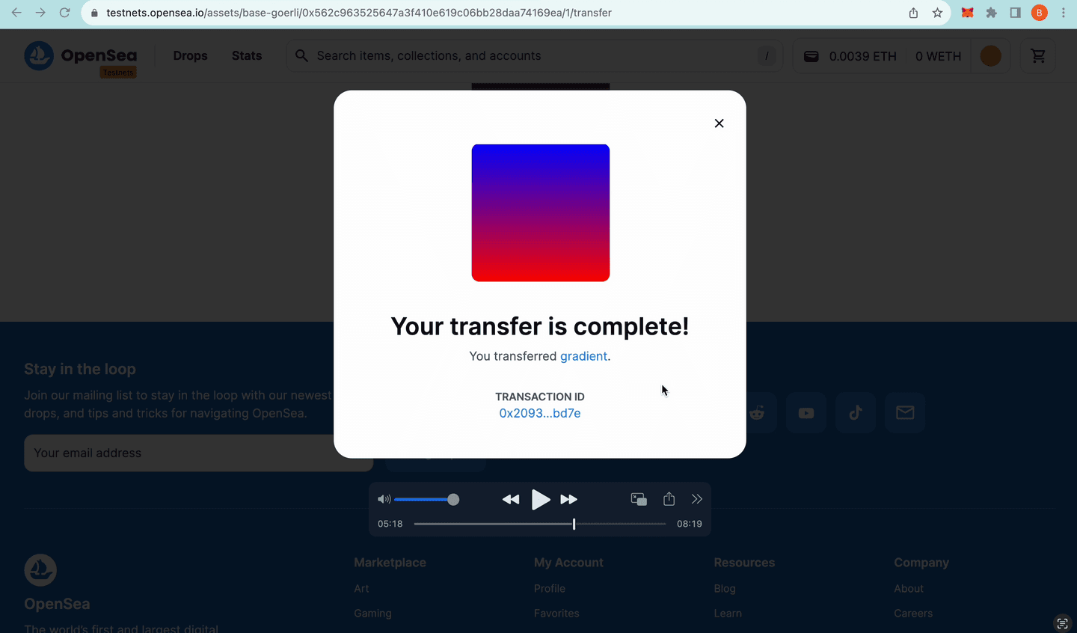Screen dimensions: 1077x633
Task: Open the OpenSea TikTok link
Action: pos(856,412)
